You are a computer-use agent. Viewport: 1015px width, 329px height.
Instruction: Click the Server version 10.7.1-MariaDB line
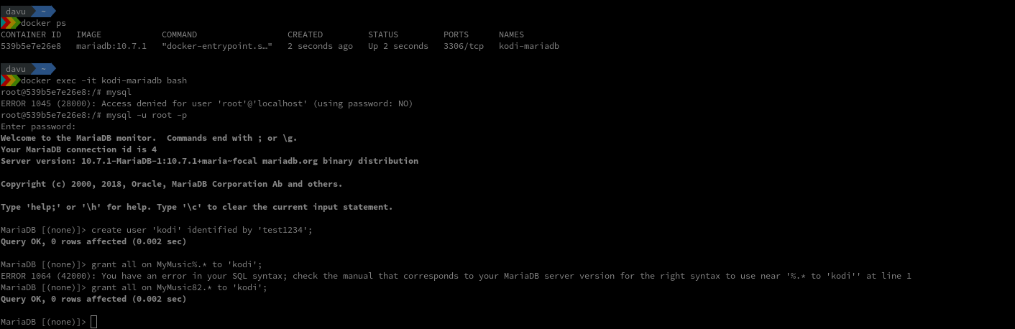pyautogui.click(x=209, y=161)
